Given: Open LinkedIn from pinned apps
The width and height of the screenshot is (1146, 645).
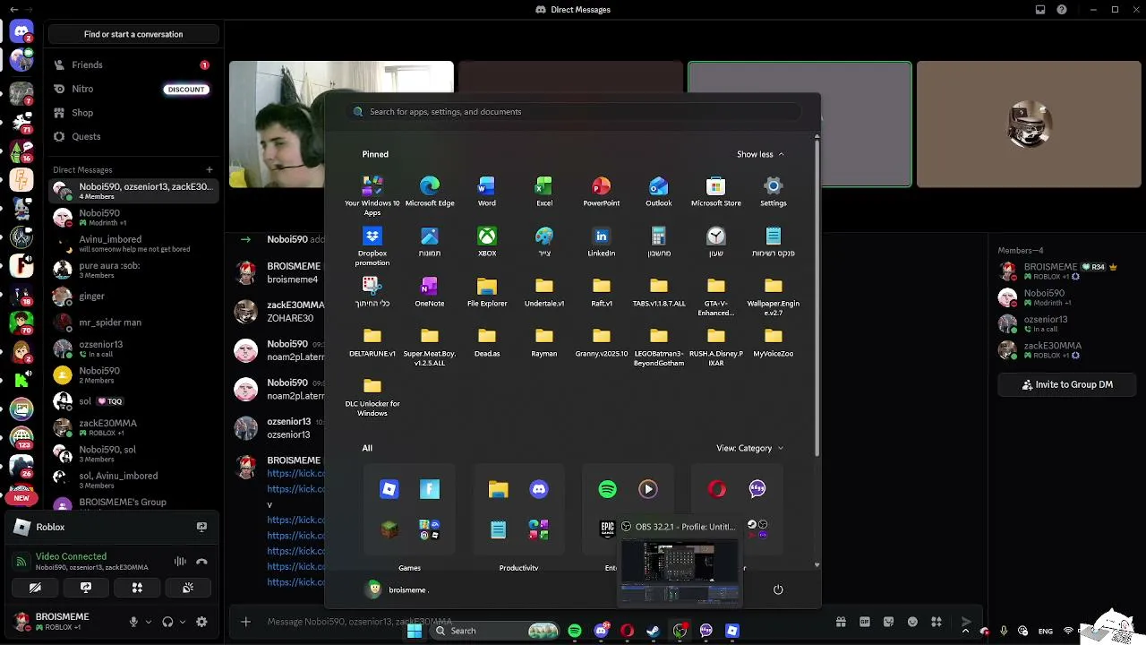Looking at the screenshot, I should pos(602,241).
